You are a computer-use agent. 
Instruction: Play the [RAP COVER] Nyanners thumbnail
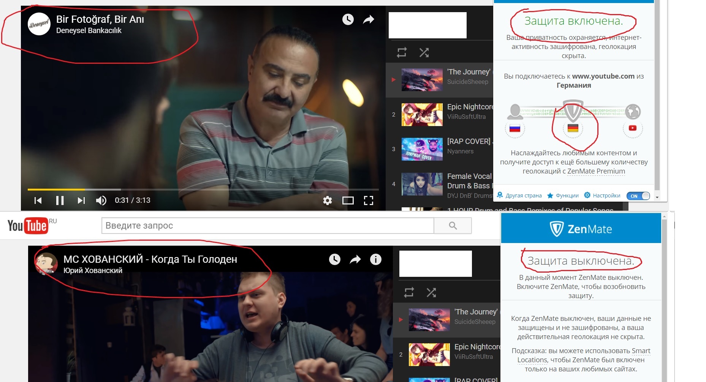[422, 149]
